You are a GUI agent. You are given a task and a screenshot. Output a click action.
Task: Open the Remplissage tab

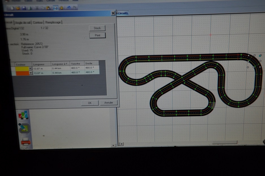53,22
